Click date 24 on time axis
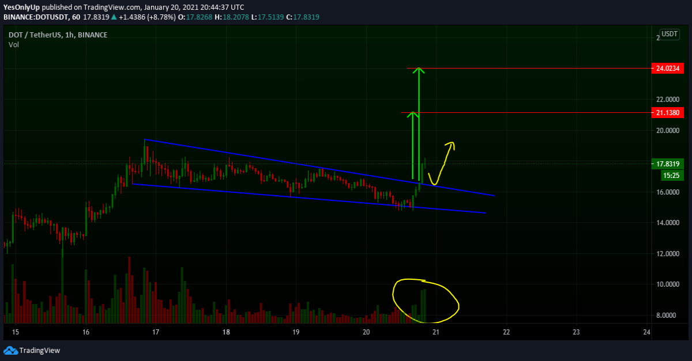Image resolution: width=692 pixels, height=361 pixels. [646, 332]
